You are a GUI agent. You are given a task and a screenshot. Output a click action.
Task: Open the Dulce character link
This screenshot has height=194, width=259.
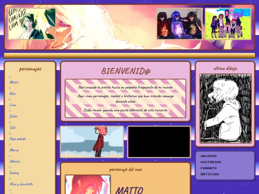pos(13,116)
